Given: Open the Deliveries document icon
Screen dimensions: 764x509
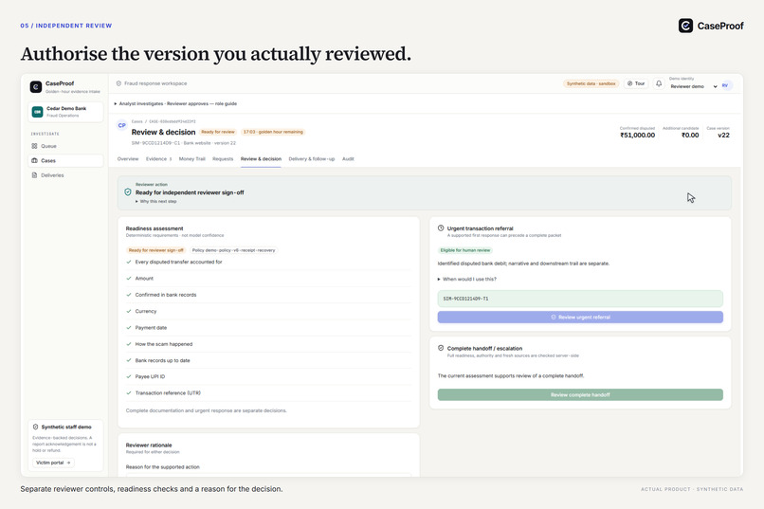Looking at the screenshot, I should click(x=34, y=174).
